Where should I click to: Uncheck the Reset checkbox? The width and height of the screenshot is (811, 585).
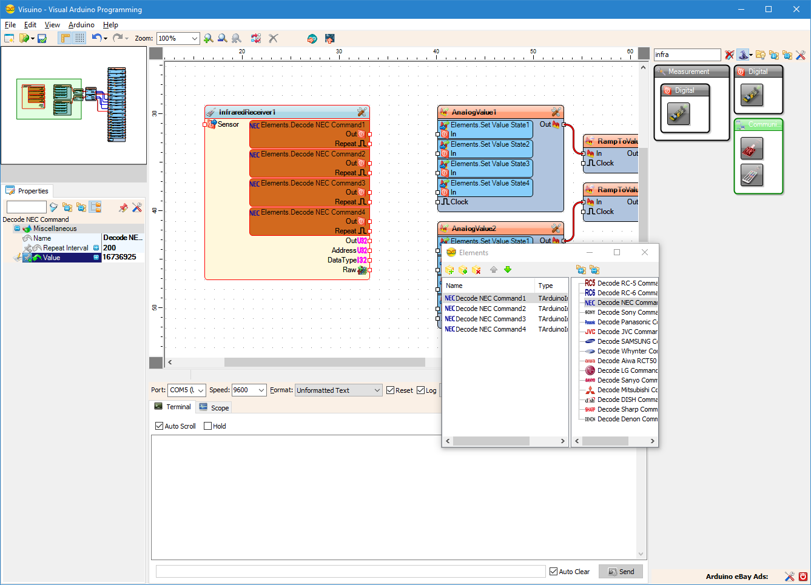click(391, 390)
